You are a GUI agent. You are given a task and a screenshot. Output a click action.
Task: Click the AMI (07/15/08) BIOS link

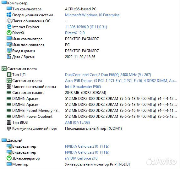click(77, 123)
